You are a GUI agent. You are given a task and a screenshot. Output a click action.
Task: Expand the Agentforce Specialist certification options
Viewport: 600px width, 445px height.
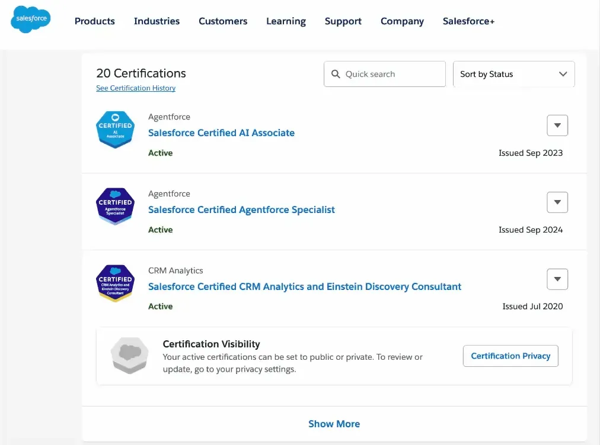(557, 202)
